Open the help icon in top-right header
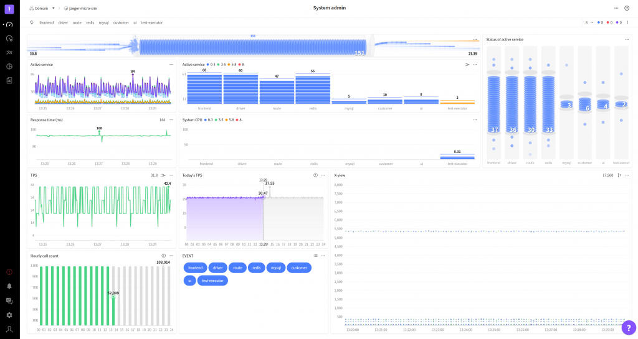The height and width of the screenshot is (339, 638). pyautogui.click(x=627, y=8)
